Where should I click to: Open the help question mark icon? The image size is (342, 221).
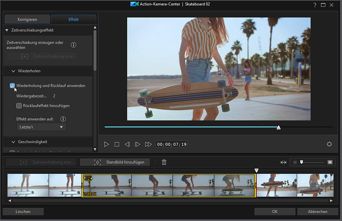[315, 5]
